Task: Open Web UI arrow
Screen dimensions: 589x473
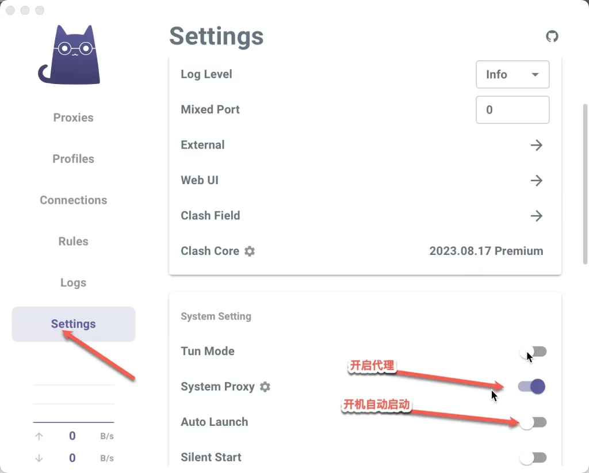Action: click(x=536, y=181)
